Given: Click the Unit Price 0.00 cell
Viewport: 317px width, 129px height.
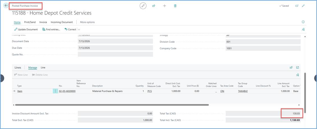Looking at the screenshot, I should click(x=197, y=91).
